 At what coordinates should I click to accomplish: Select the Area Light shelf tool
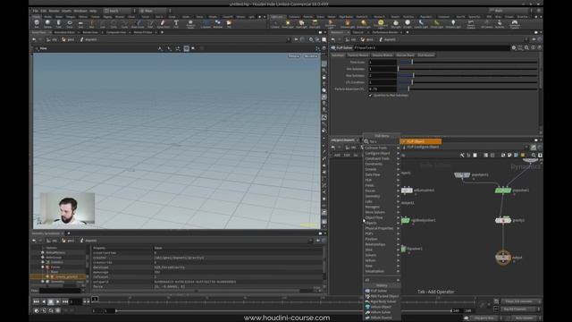[315, 24]
